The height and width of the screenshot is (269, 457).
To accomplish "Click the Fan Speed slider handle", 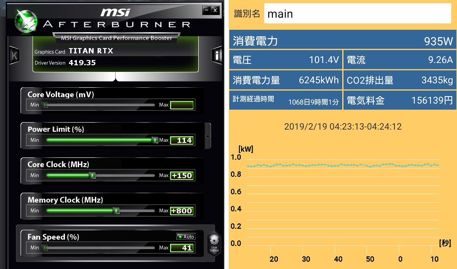I will click(x=45, y=248).
